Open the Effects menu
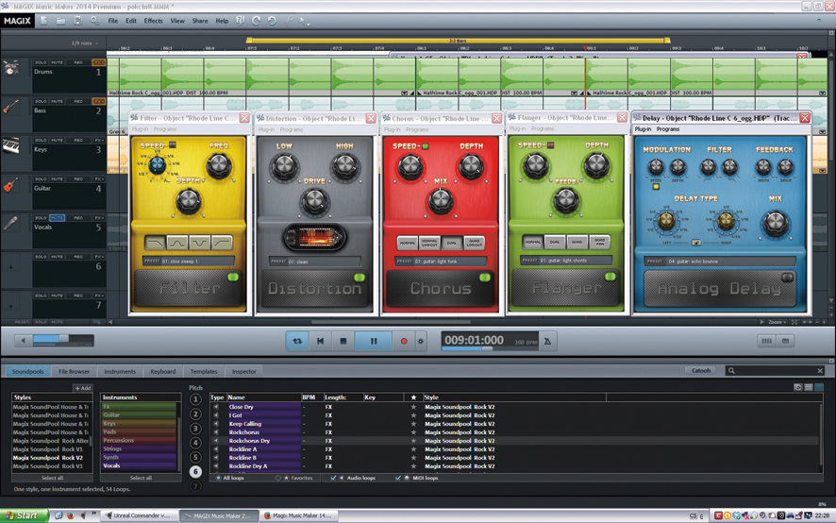836x523 pixels. 154,21
